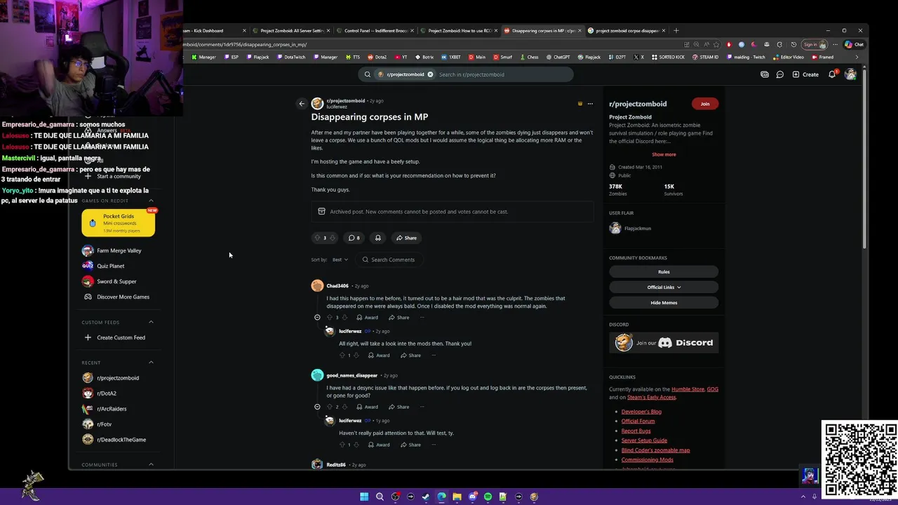Open the Pocket Grids game card
The image size is (898, 505).
coord(119,223)
